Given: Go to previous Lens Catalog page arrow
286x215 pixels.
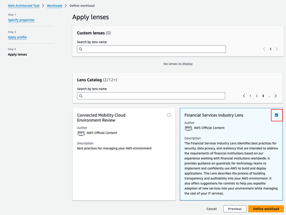Looking at the screenshot, I should coord(244,96).
